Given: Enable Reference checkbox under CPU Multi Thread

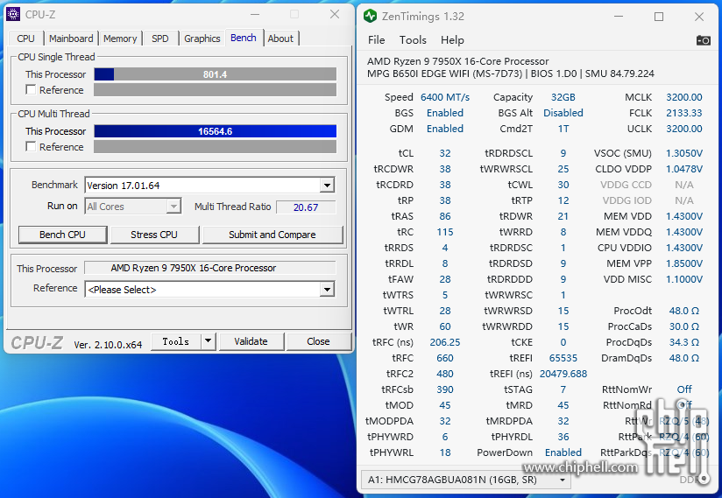Looking at the screenshot, I should click(31, 147).
